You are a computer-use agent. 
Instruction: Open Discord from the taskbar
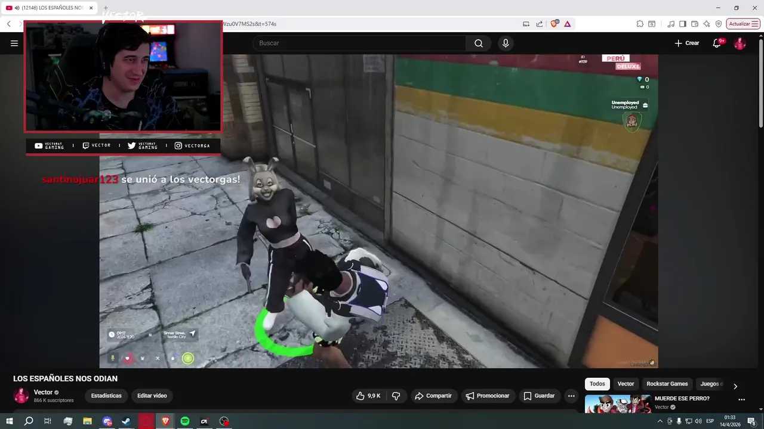point(107,421)
